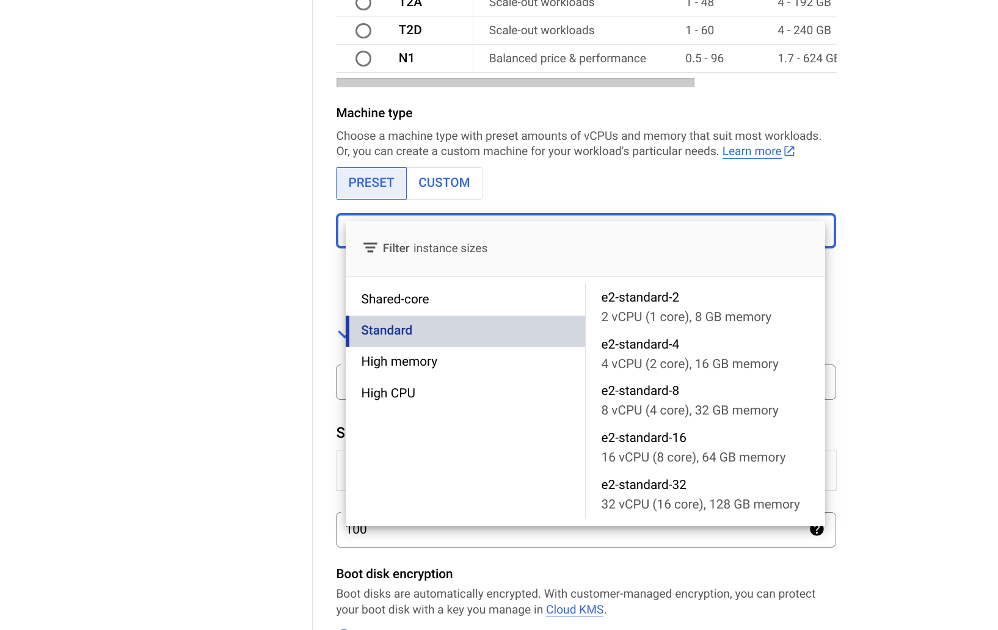Choose the Shared-core category

point(395,299)
